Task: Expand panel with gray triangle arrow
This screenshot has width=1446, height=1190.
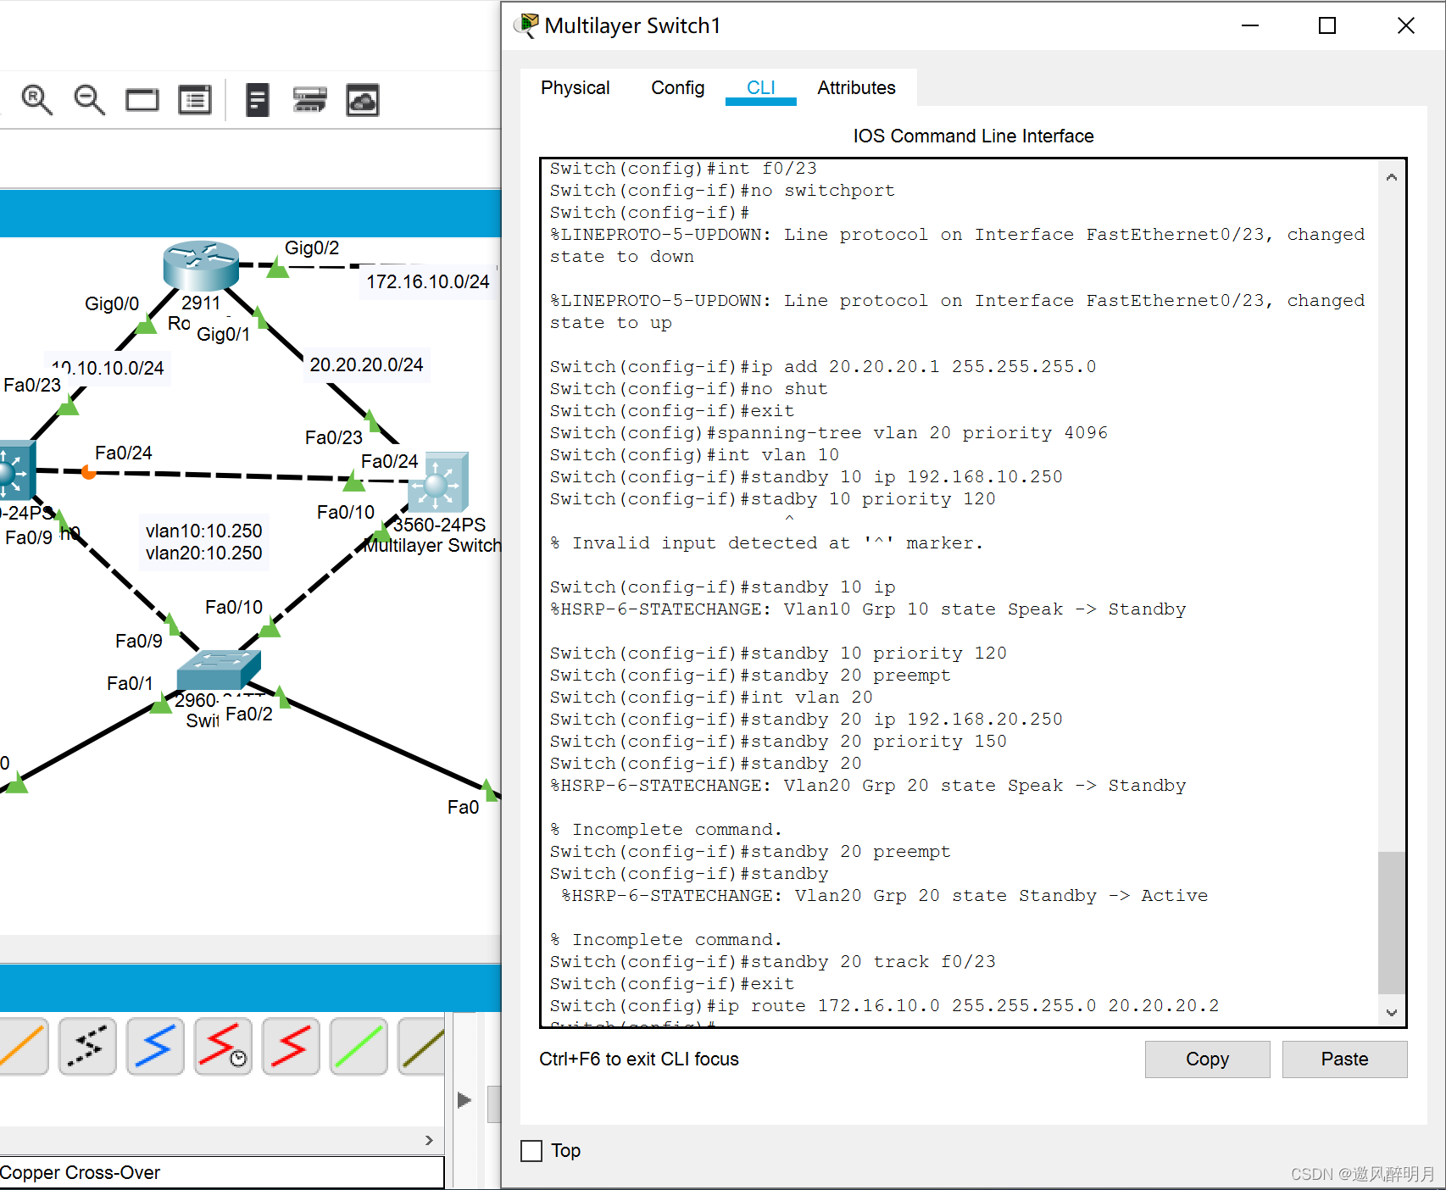Action: coord(464,1100)
